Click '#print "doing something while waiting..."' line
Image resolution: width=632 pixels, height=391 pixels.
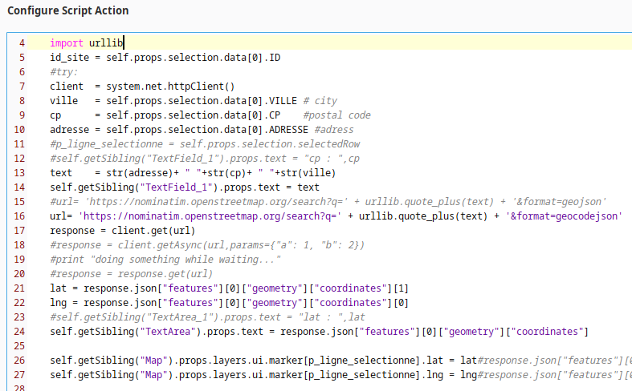[x=165, y=260]
